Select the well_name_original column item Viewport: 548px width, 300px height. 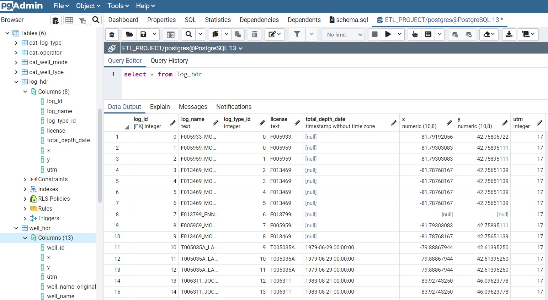pos(71,287)
